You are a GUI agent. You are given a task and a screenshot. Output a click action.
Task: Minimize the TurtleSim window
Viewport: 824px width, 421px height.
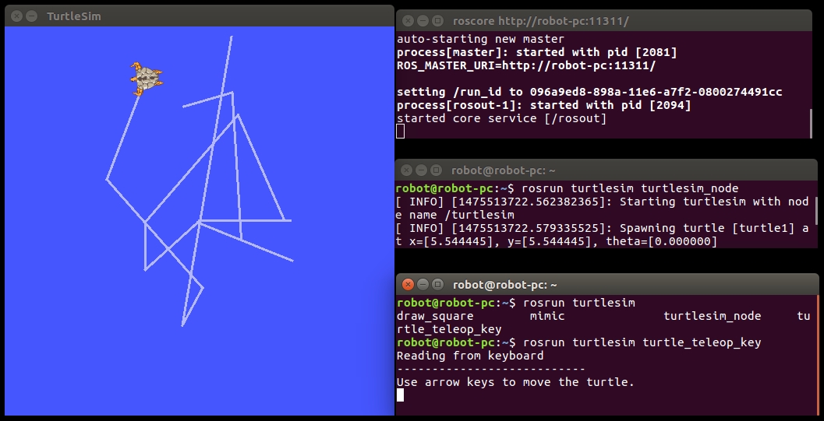31,16
